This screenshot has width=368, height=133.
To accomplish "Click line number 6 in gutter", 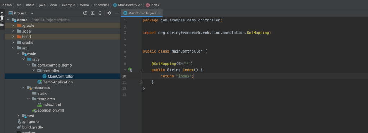I will (125, 51).
